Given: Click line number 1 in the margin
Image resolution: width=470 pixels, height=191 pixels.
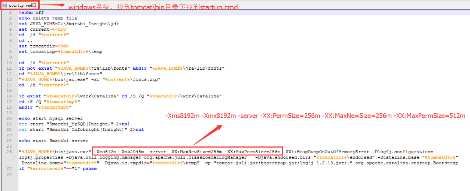Looking at the screenshot, I should [x=10, y=13].
